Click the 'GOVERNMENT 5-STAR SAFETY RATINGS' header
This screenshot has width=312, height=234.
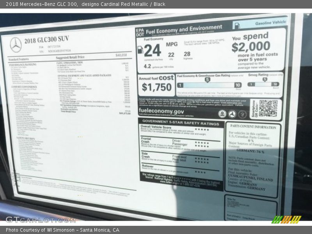coord(181,122)
